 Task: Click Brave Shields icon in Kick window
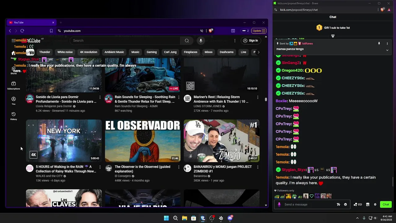(x=382, y=10)
